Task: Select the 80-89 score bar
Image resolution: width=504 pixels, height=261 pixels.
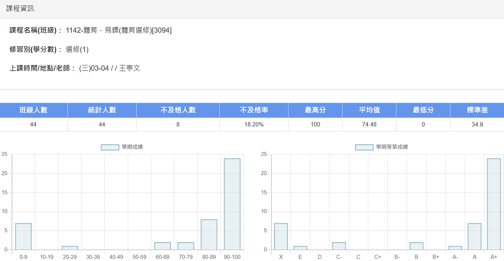Action: [209, 235]
